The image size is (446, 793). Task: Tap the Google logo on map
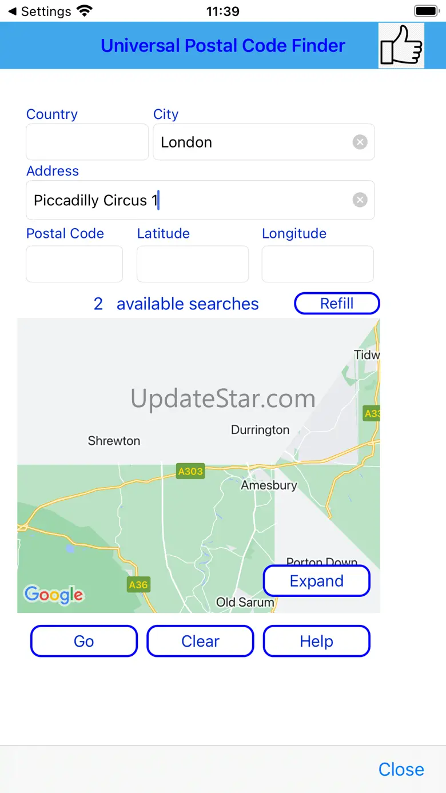point(54,595)
